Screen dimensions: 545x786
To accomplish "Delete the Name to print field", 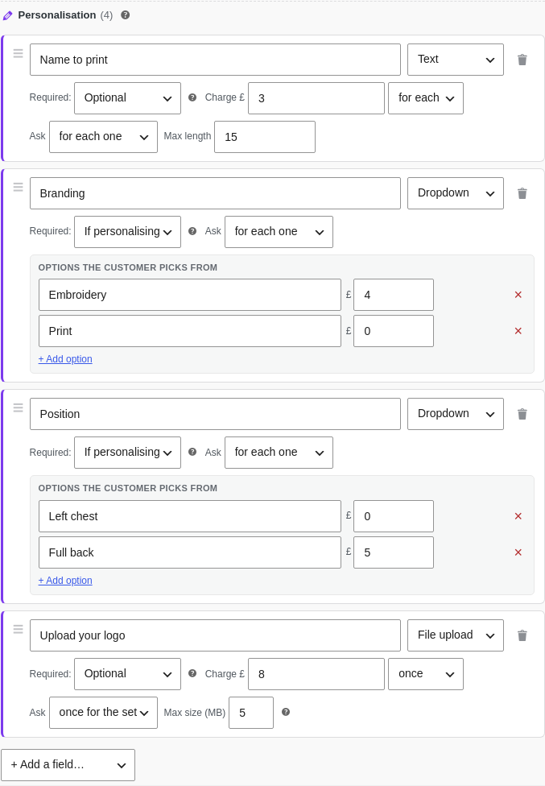I will coord(522,60).
